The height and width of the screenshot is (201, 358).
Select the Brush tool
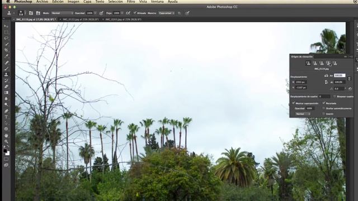(6, 69)
